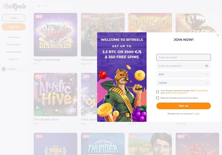This screenshot has width=222, height=155.
Task: Check the 18 years old agreement box
Action: tap(158, 92)
